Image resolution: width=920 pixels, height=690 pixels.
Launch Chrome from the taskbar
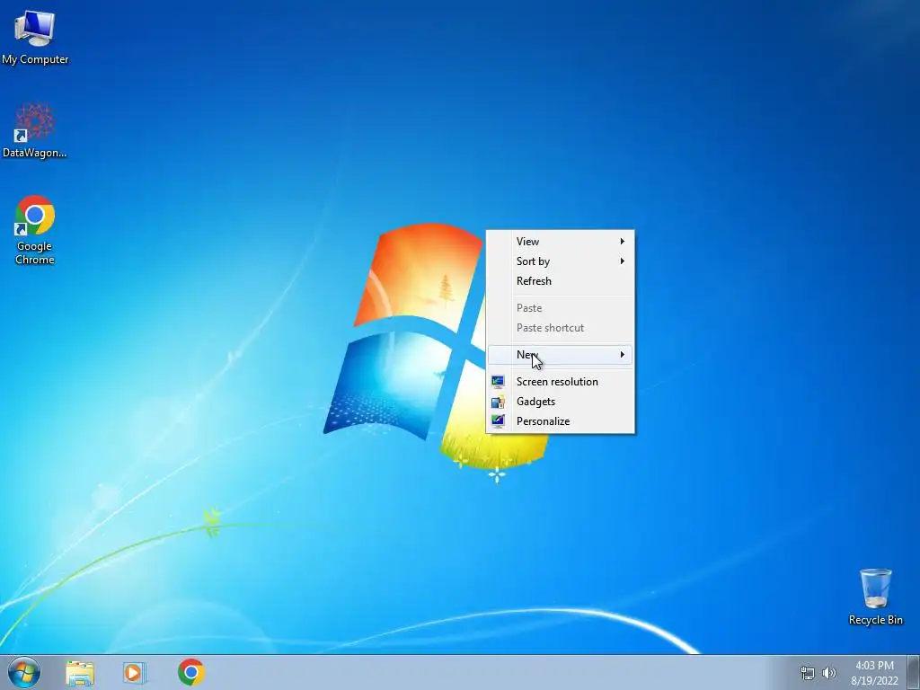tap(191, 672)
